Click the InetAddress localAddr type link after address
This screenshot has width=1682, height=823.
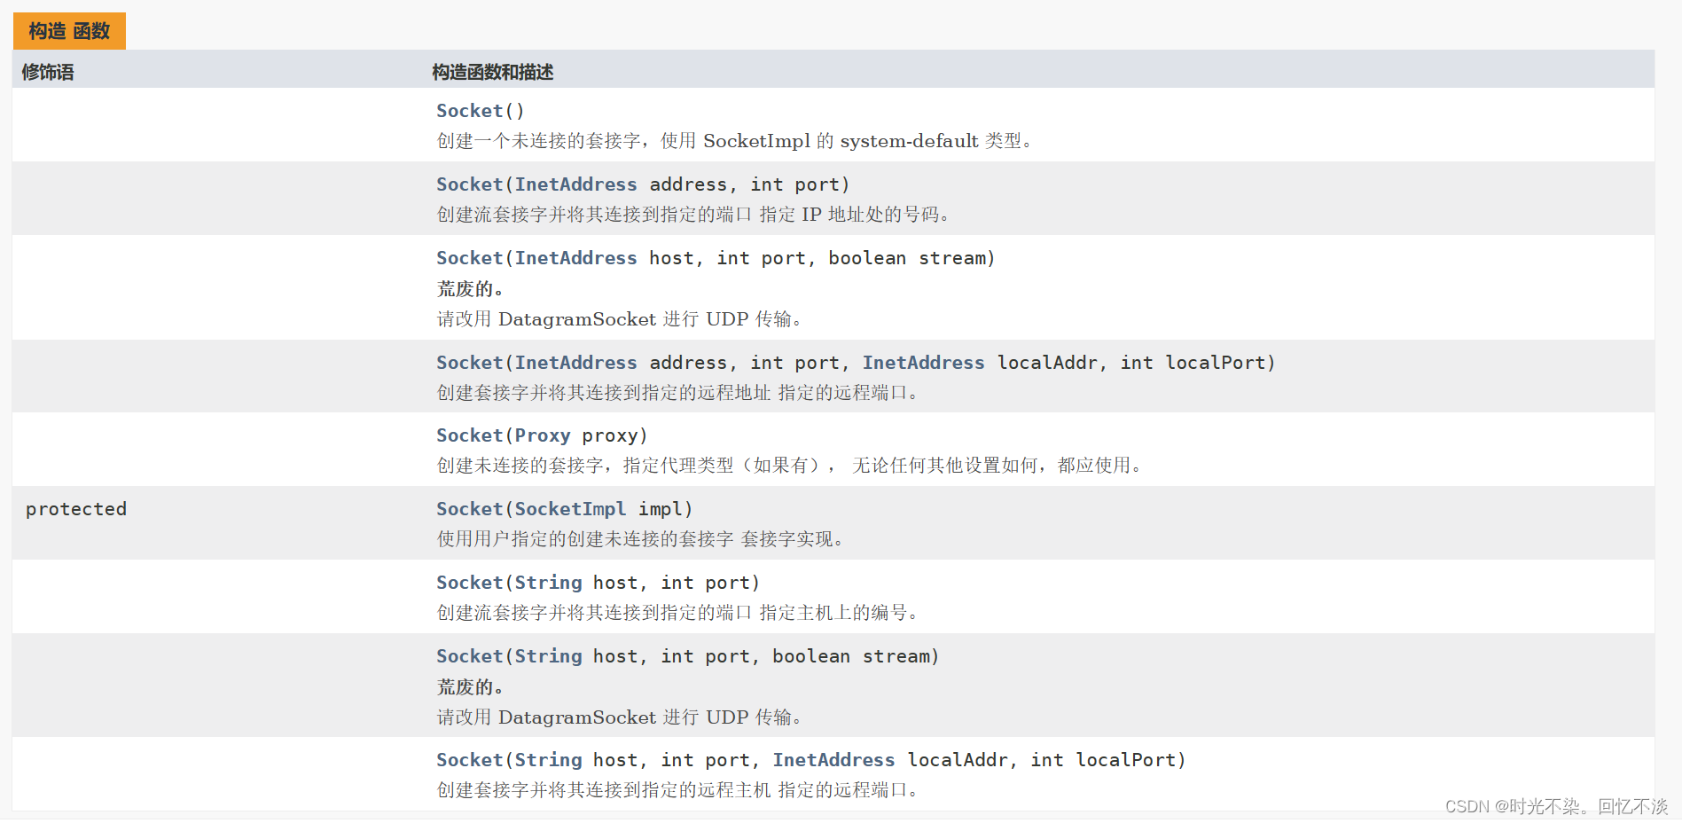click(923, 363)
